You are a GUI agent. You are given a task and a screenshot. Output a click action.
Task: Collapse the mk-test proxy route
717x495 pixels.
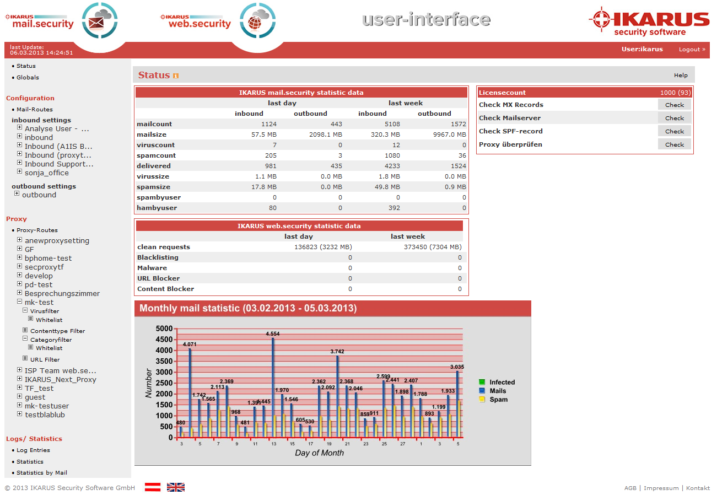(x=20, y=302)
